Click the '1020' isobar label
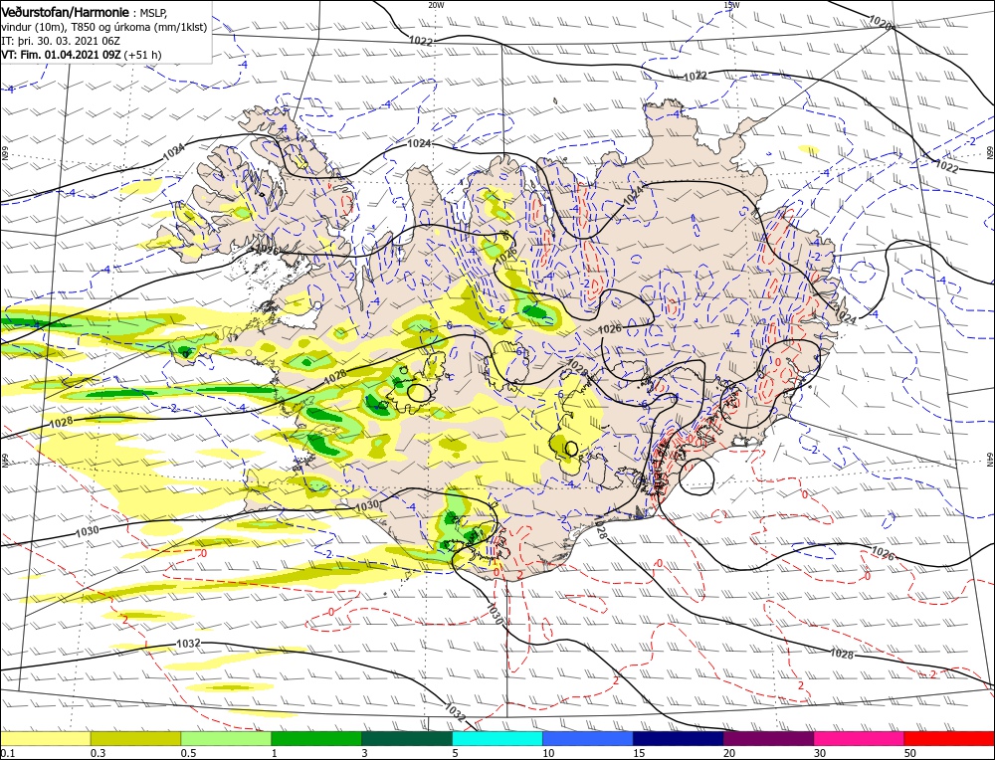995x760 pixels. click(881, 23)
